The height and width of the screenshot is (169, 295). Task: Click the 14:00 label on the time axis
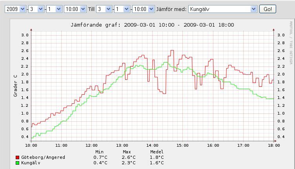coord(152,145)
